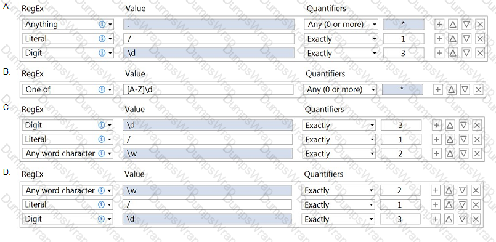Image resolution: width=496 pixels, height=242 pixels.
Task: Click the [A-Z]\d value field in B
Action: (x=208, y=89)
